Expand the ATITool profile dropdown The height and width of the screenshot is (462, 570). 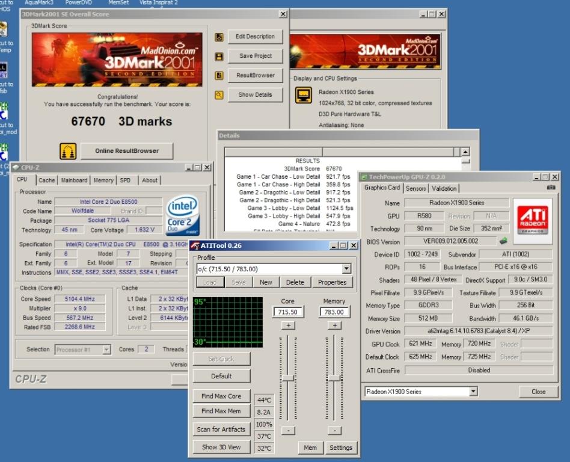(346, 269)
